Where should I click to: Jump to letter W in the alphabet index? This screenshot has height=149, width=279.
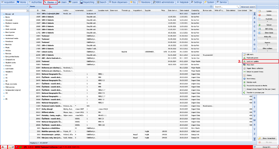tap(254, 120)
